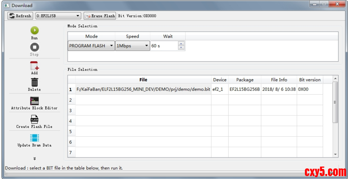Click the Delete trash can icon
Viewport: 348px width, 179px height.
pos(34,82)
